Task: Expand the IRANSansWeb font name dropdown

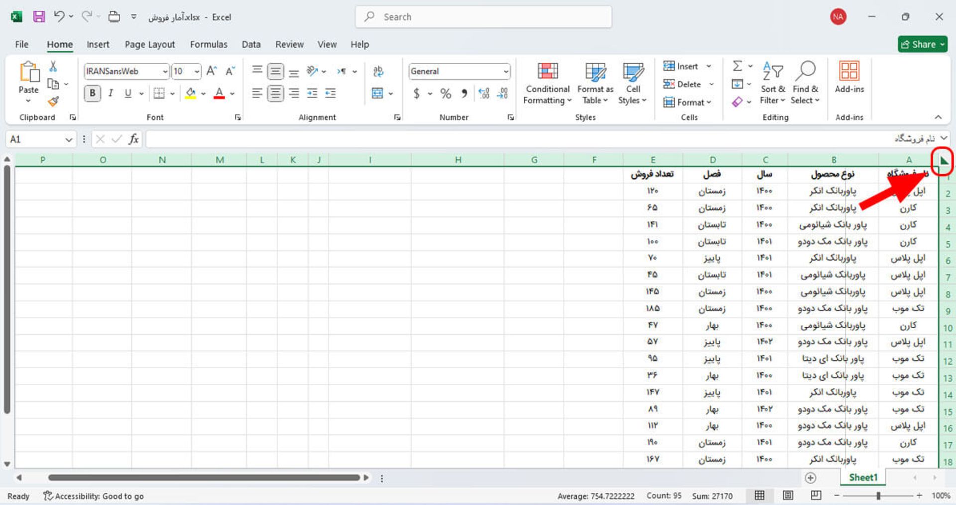Action: tap(165, 72)
